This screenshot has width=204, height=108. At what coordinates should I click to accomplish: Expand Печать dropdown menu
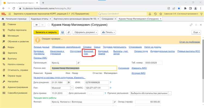(x=109, y=32)
